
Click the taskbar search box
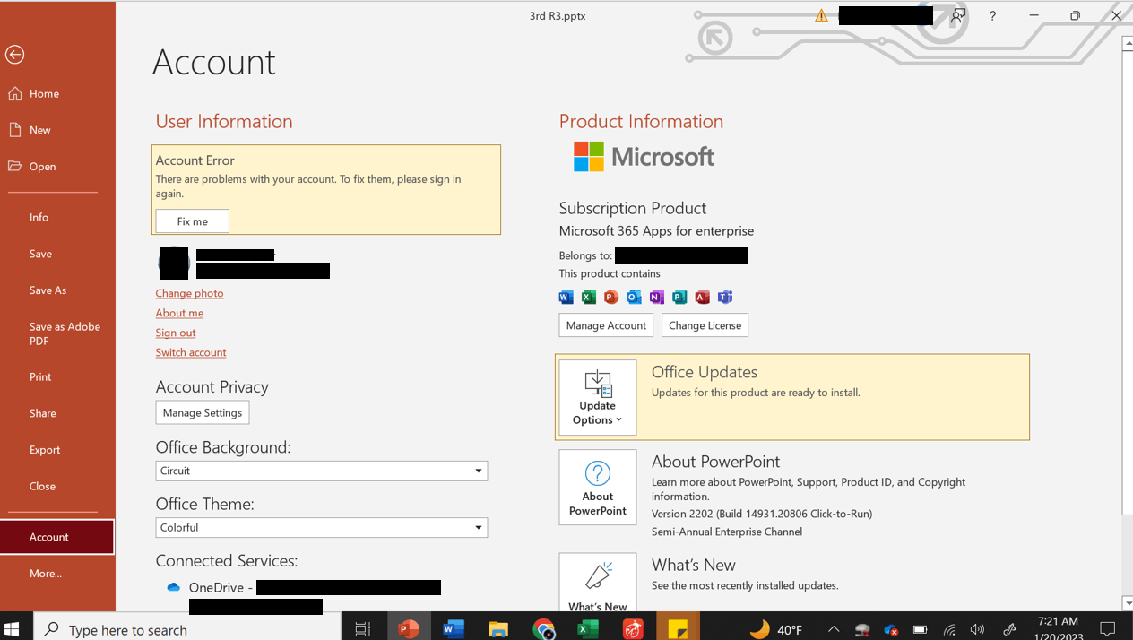point(187,628)
